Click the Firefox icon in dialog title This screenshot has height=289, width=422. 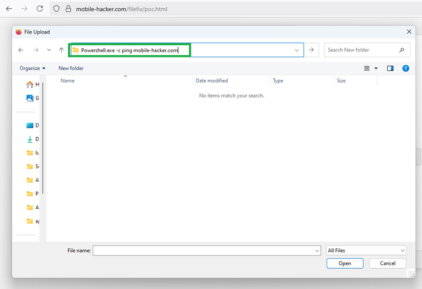tap(18, 32)
